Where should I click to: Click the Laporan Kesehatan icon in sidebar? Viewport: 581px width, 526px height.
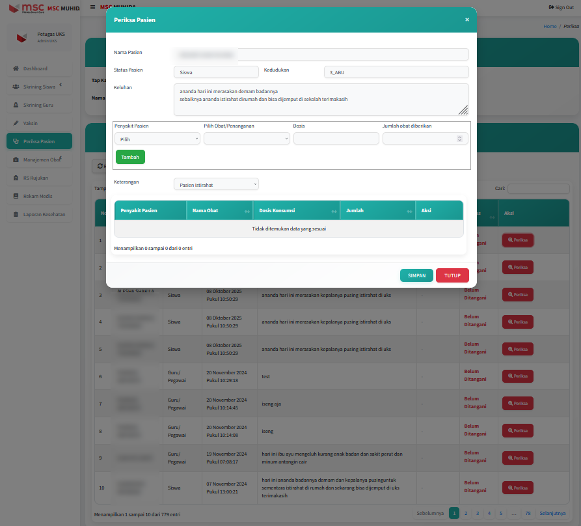16,214
